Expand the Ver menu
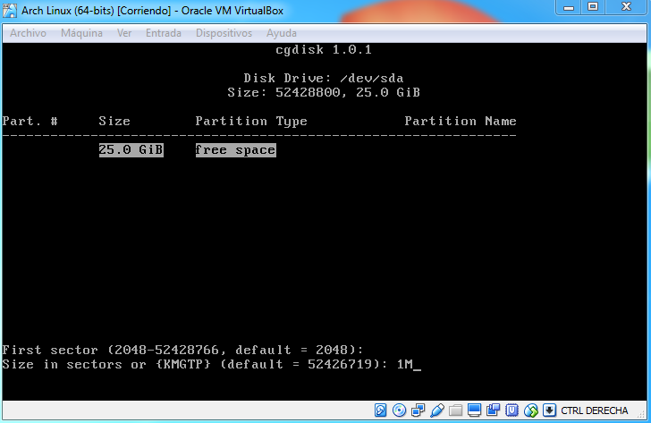This screenshot has height=423, width=651. pos(124,33)
